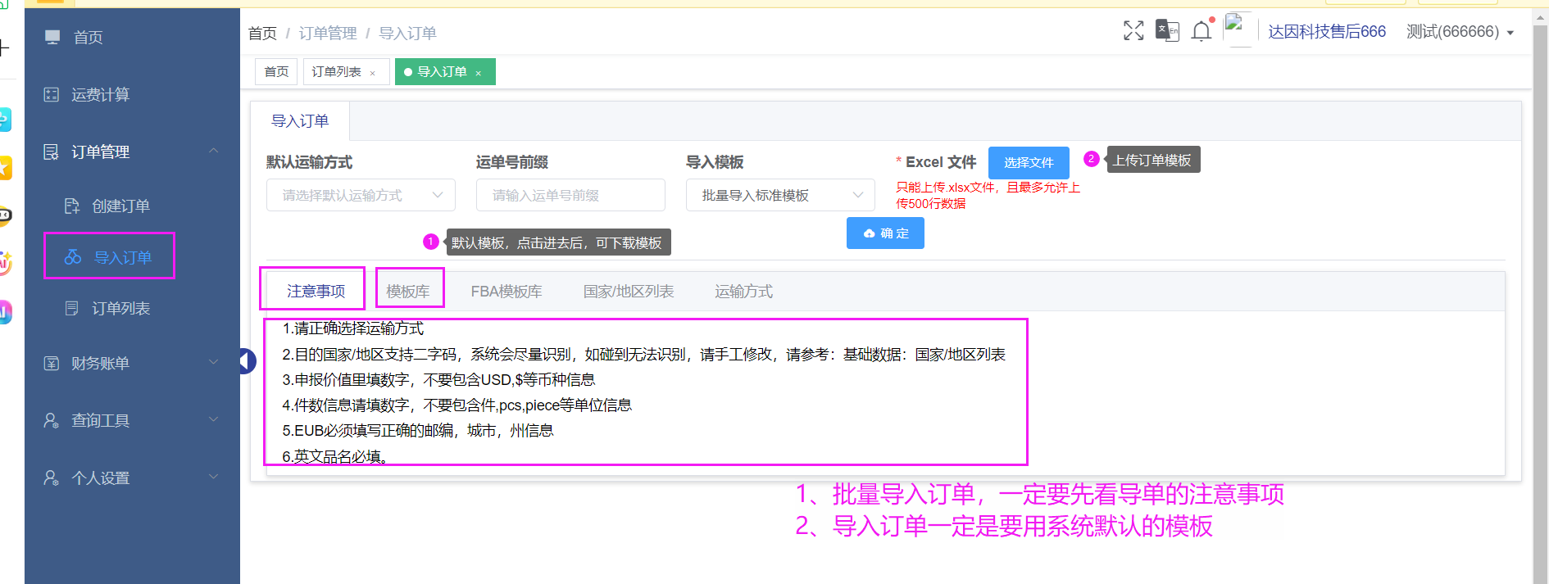Click the user avatar image

pos(1238,29)
